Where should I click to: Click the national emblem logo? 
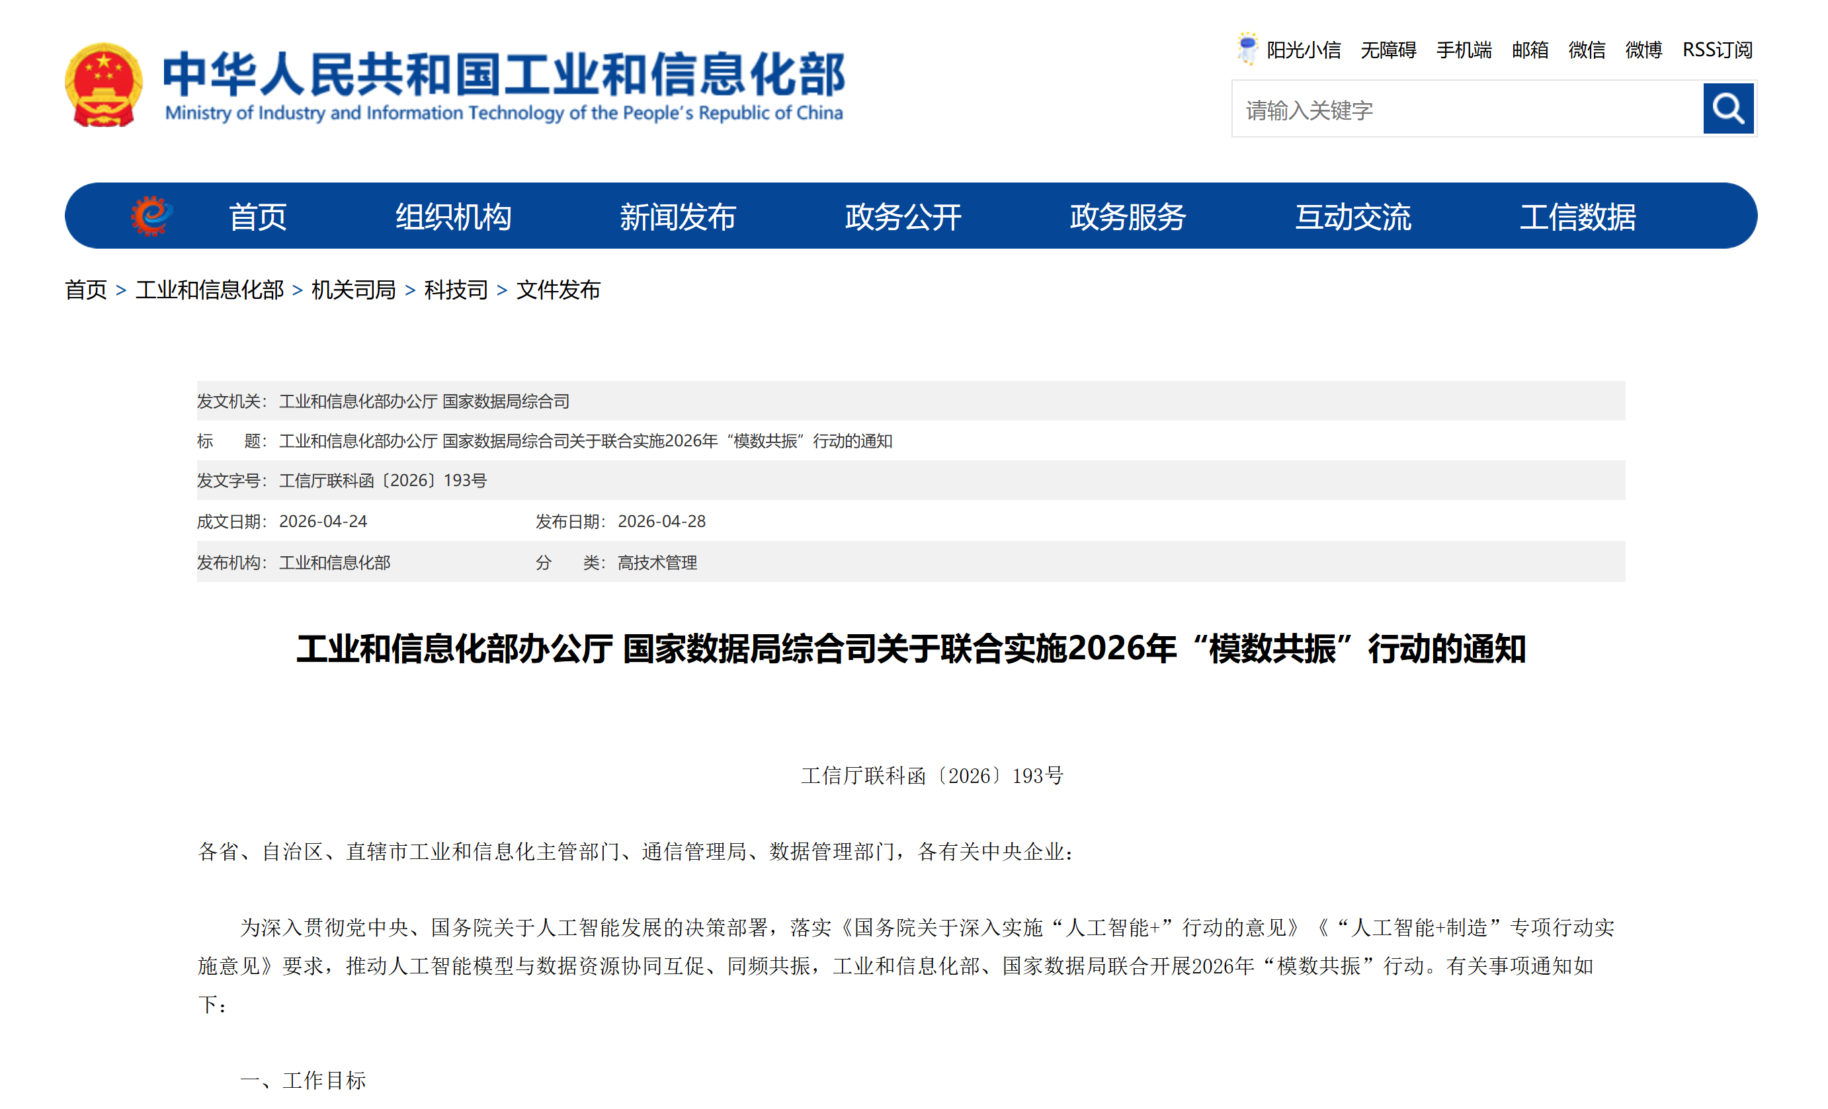(x=103, y=85)
